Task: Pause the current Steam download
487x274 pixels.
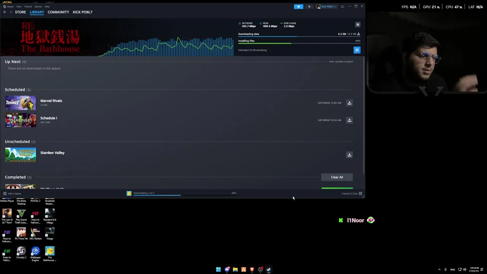Action: [357, 50]
